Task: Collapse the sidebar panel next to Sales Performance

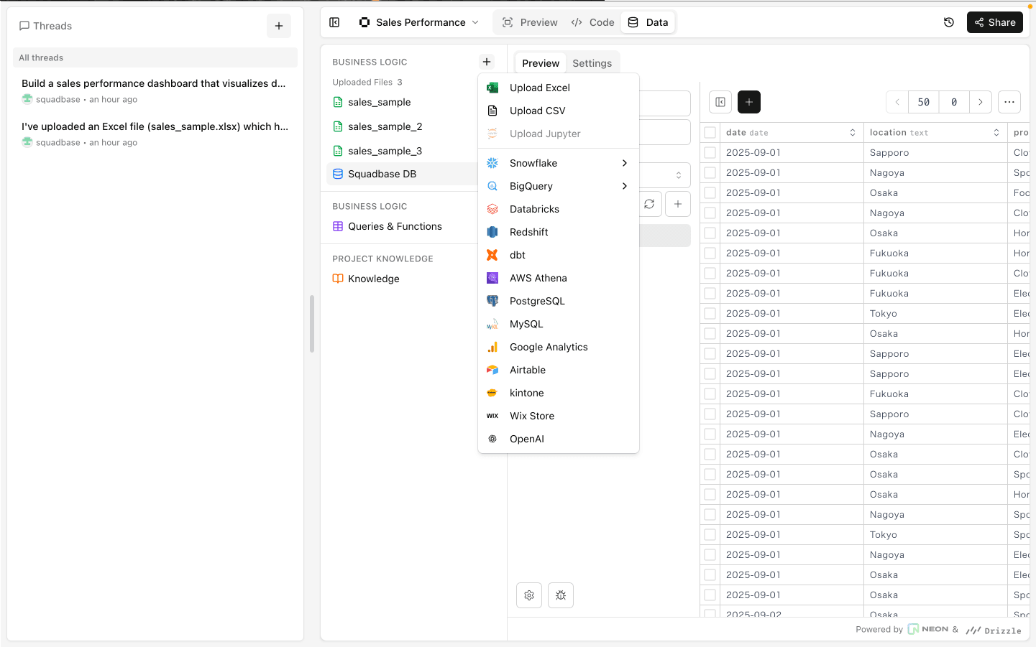Action: (334, 22)
